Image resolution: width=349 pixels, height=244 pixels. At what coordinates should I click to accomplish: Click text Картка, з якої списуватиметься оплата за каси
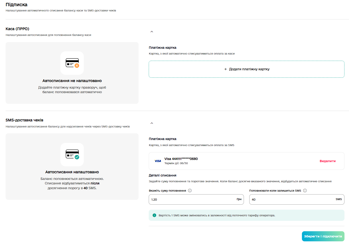192,53
